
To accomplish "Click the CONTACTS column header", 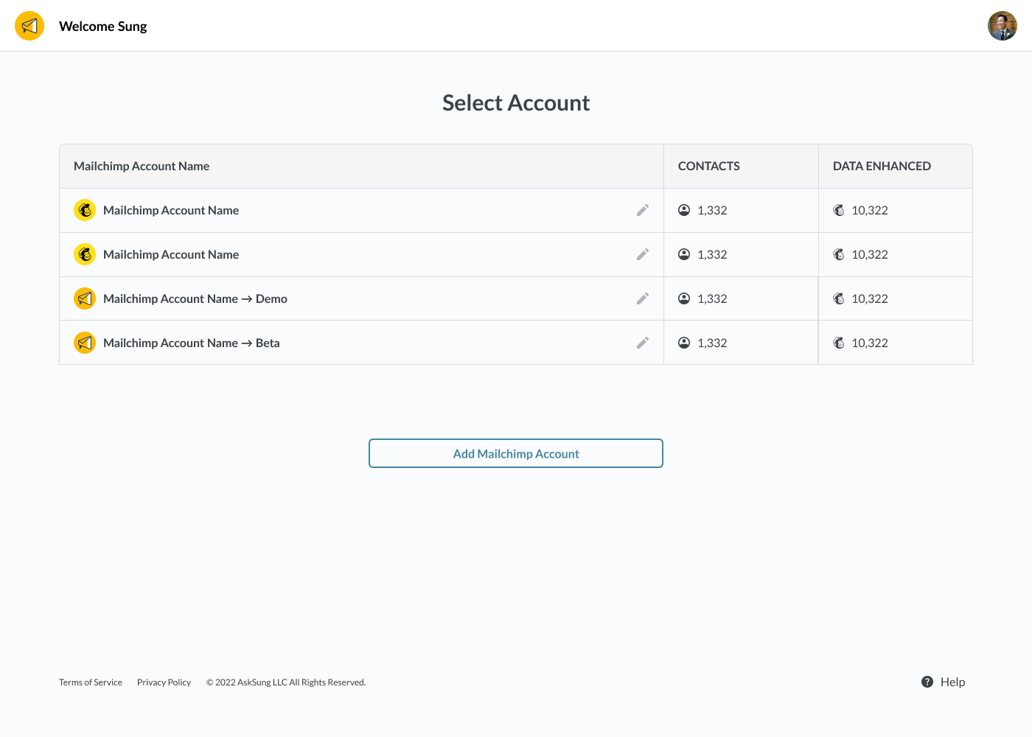I will coord(709,166).
